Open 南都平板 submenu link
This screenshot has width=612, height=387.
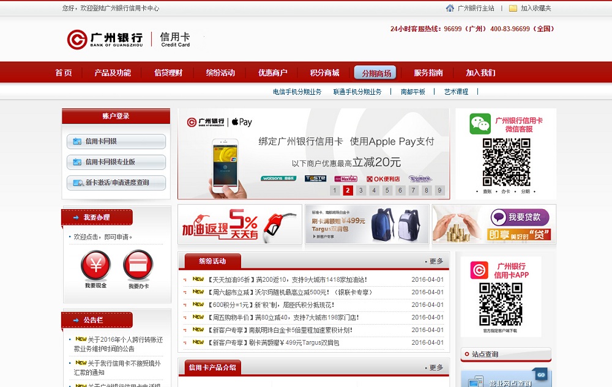click(413, 92)
